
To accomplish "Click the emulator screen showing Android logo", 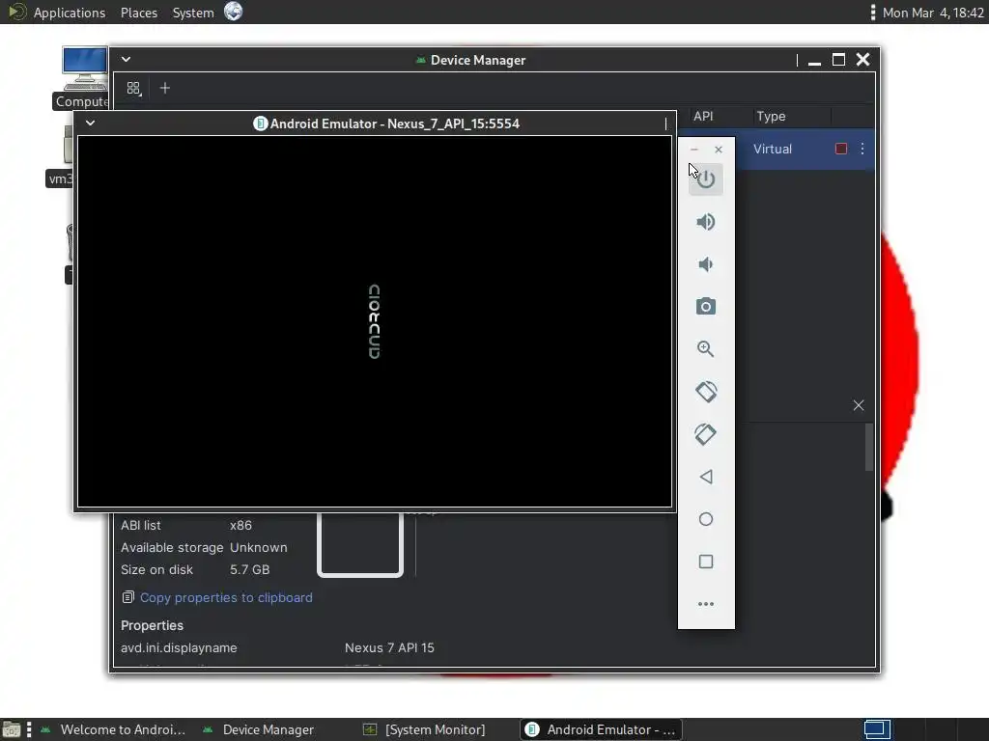I will (x=375, y=321).
